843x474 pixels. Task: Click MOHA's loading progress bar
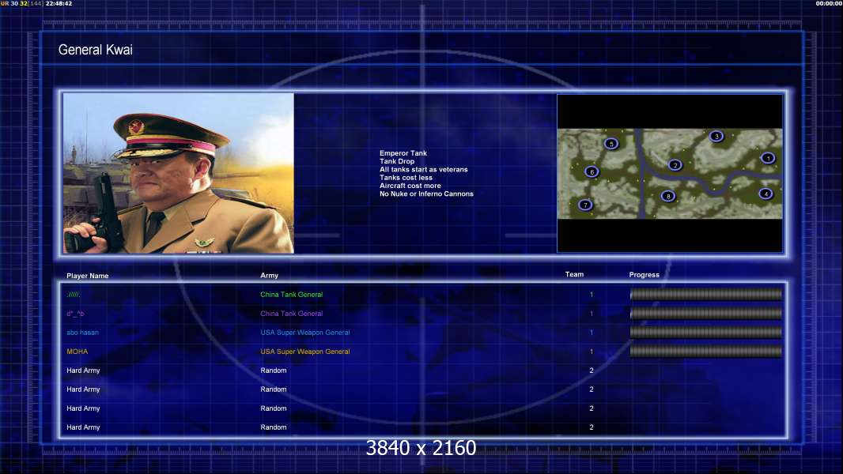click(706, 352)
